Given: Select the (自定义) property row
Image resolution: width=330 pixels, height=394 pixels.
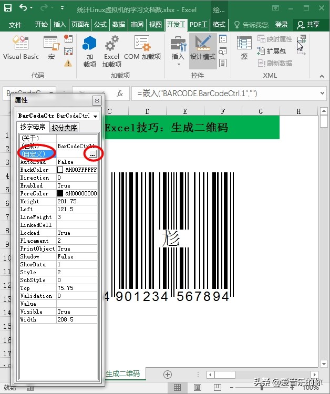Looking at the screenshot, I should (58, 154).
